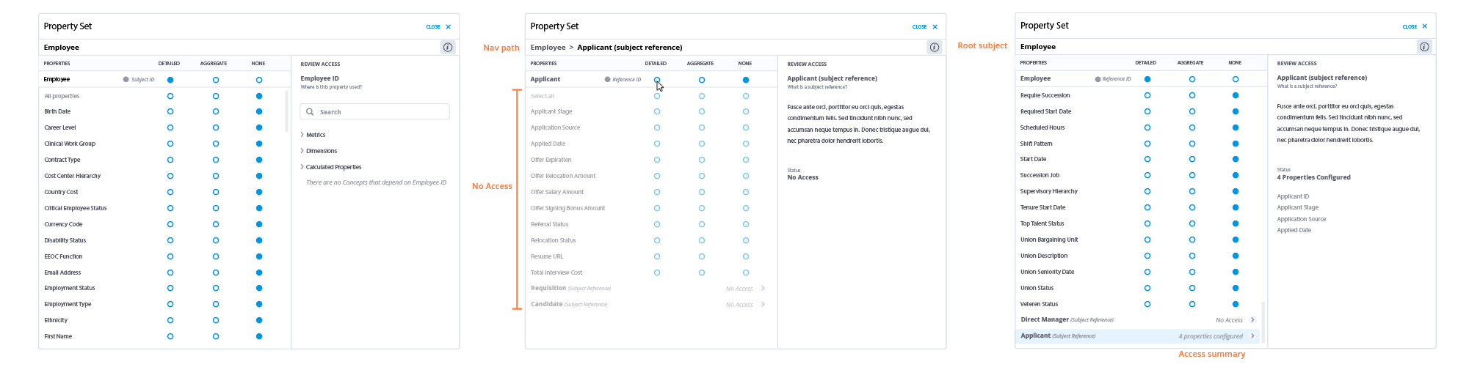Click the Direct Manager row arrow icon
This screenshot has height=367, width=1469.
pyautogui.click(x=1252, y=320)
